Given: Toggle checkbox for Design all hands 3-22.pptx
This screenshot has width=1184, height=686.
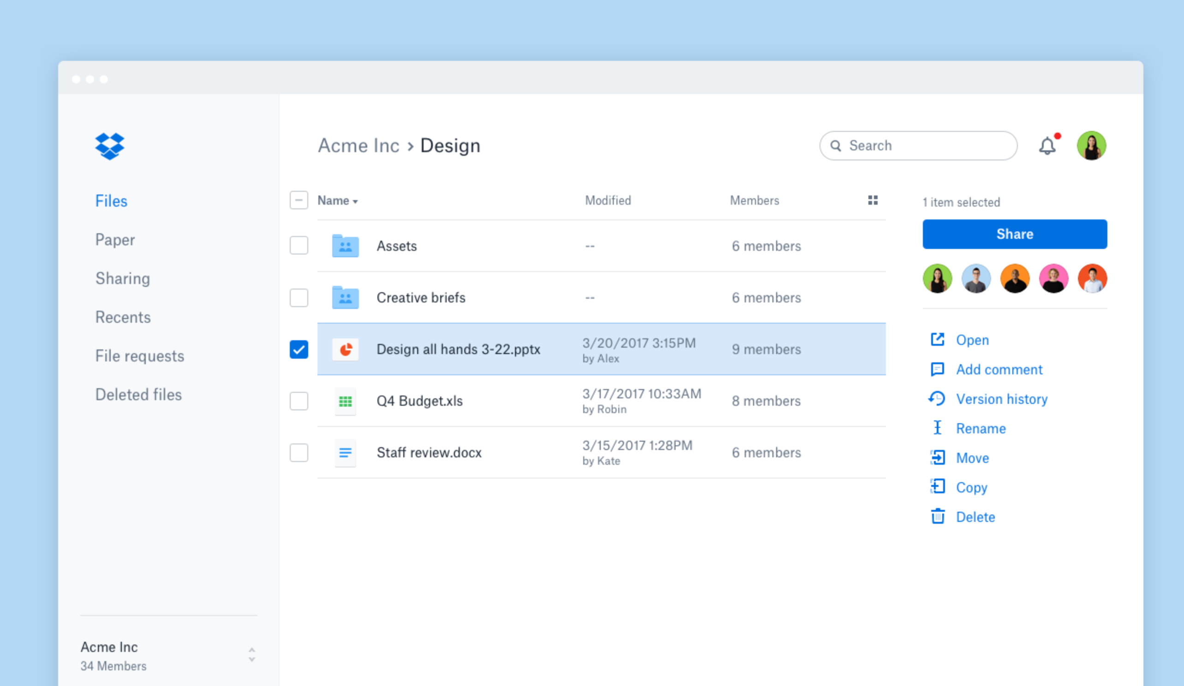Looking at the screenshot, I should click(298, 349).
